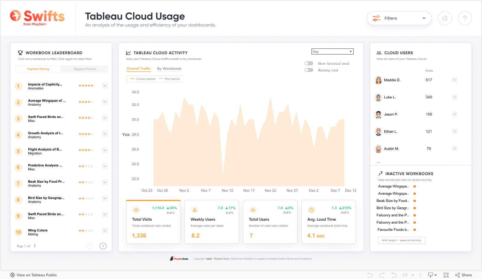
Task: Select the Weekly Users metric card
Action: pos(211,222)
